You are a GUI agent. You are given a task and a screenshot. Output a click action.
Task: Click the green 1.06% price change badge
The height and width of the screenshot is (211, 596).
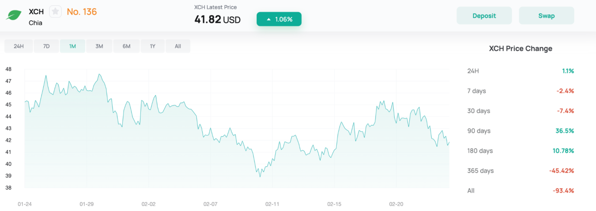279,19
